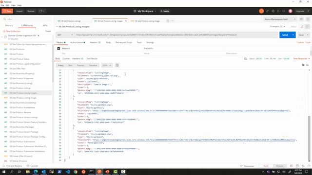
Task: Click the network globe icon near status
Action: click(245, 59)
